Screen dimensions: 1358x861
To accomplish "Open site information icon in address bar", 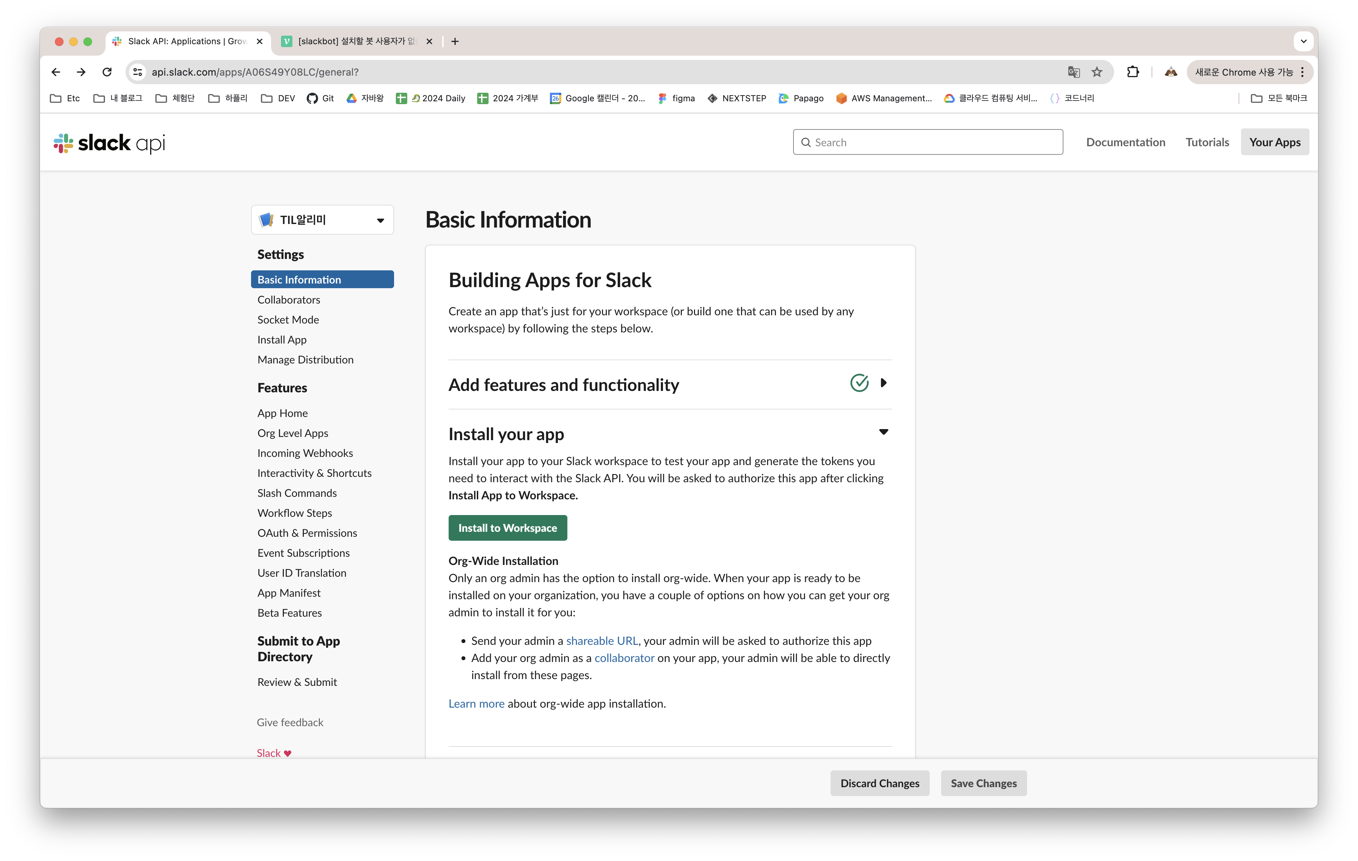I will pos(137,72).
